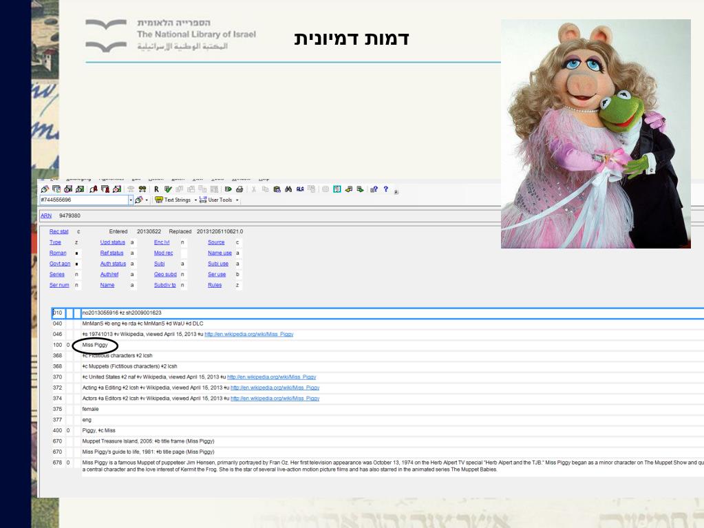Click the Roman fixed field link
The width and height of the screenshot is (704, 528).
pyautogui.click(x=58, y=253)
